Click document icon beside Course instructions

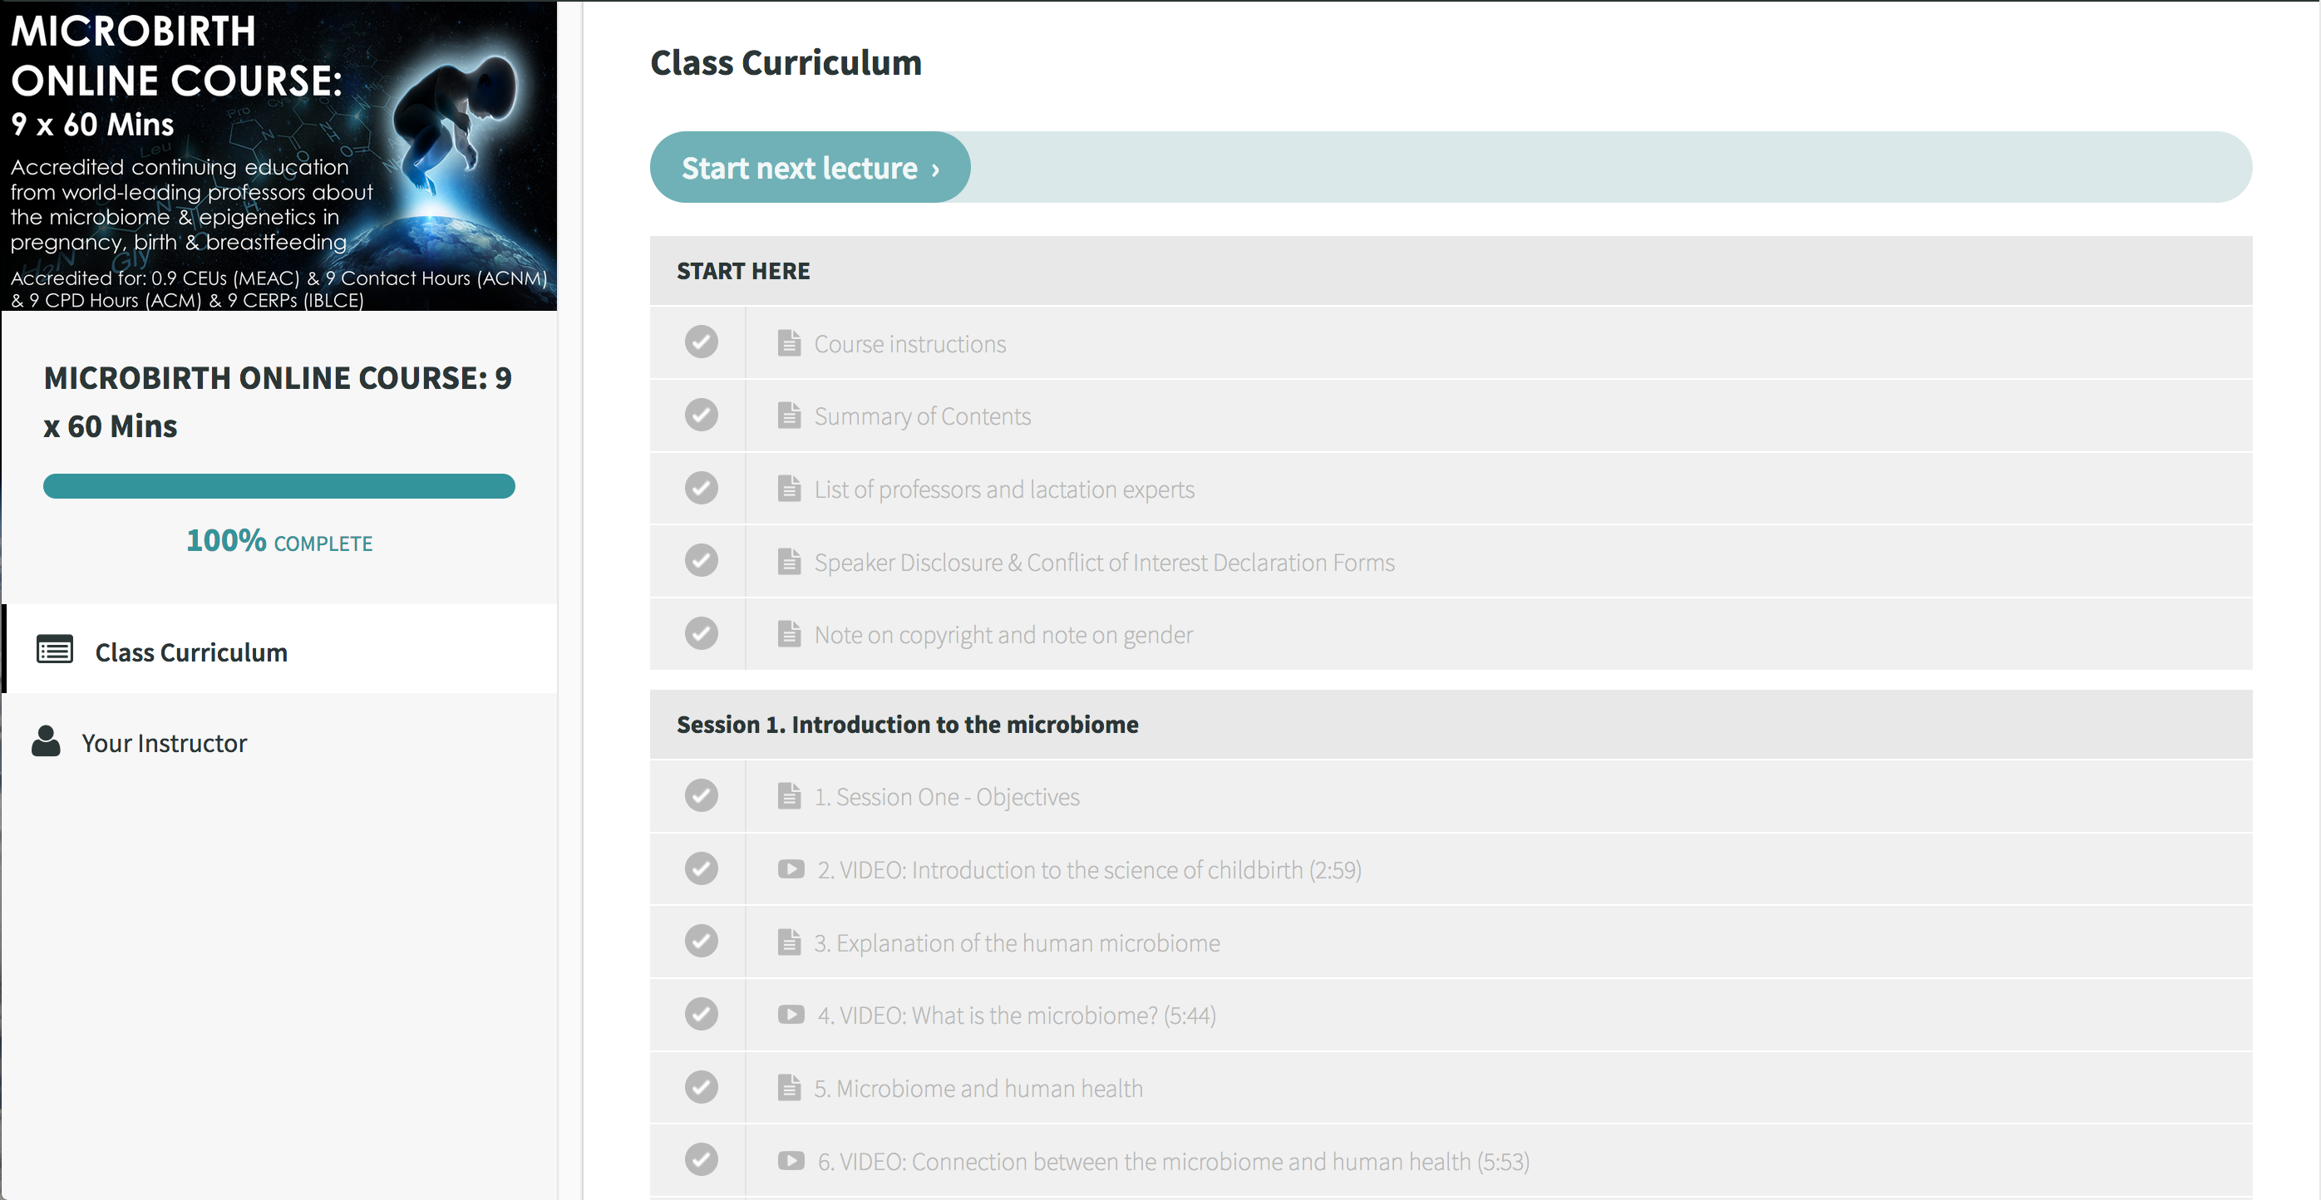tap(788, 343)
